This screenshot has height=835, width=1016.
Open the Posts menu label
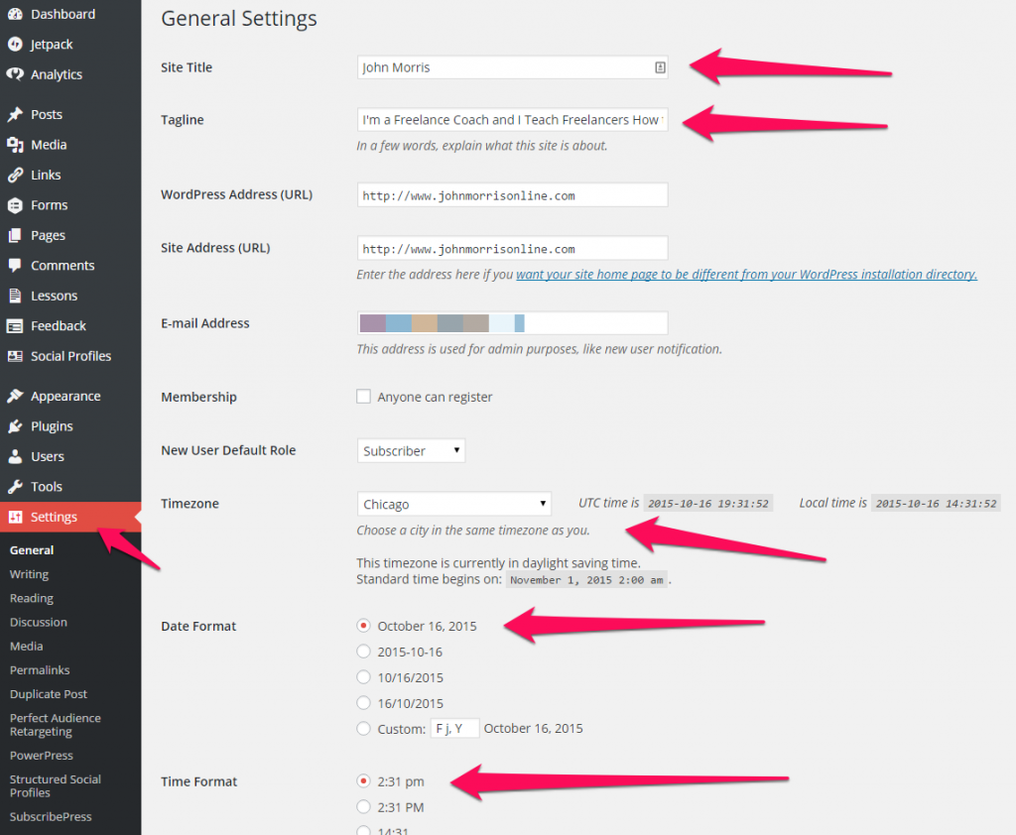click(x=47, y=115)
